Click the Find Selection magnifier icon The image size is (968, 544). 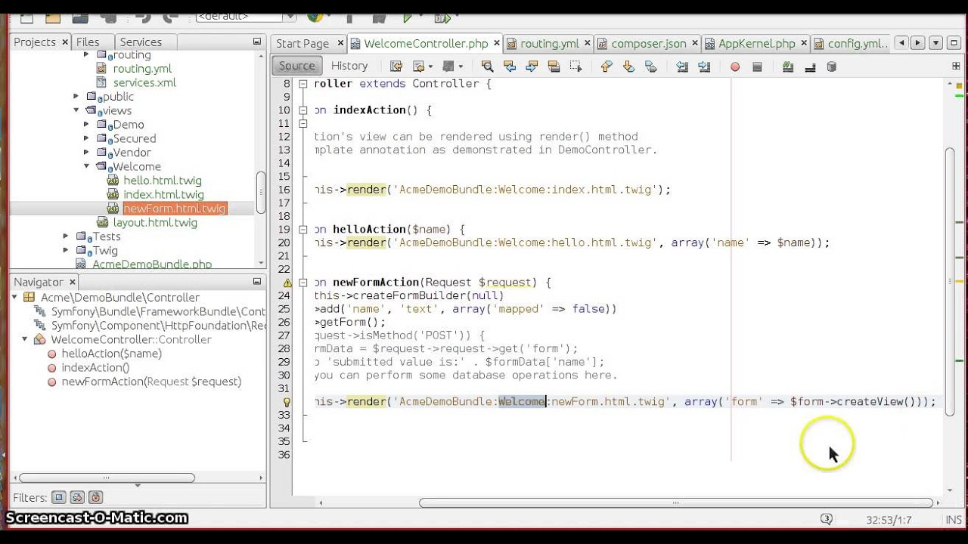point(487,66)
